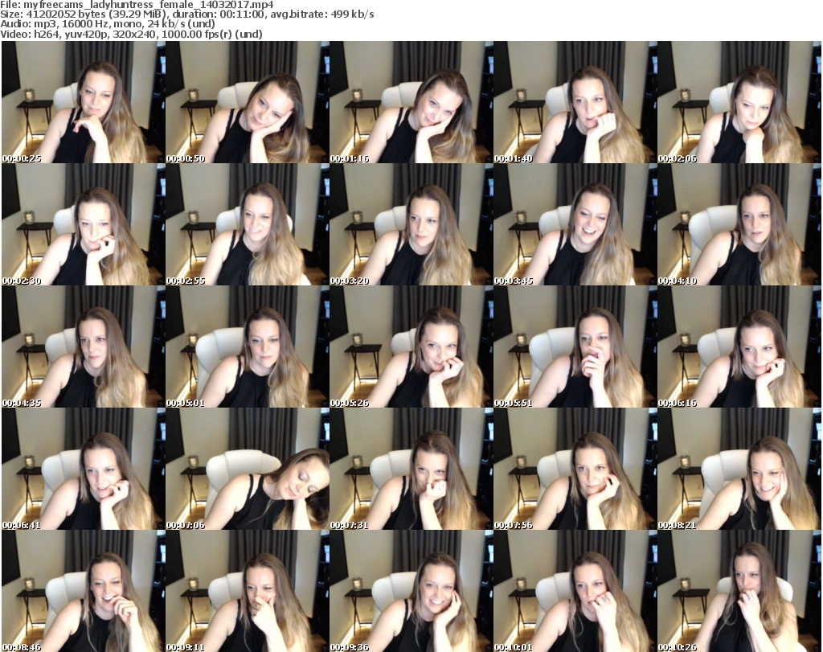Click the thumbnail marked 00:01:16
This screenshot has width=823, height=652.
coord(411,102)
